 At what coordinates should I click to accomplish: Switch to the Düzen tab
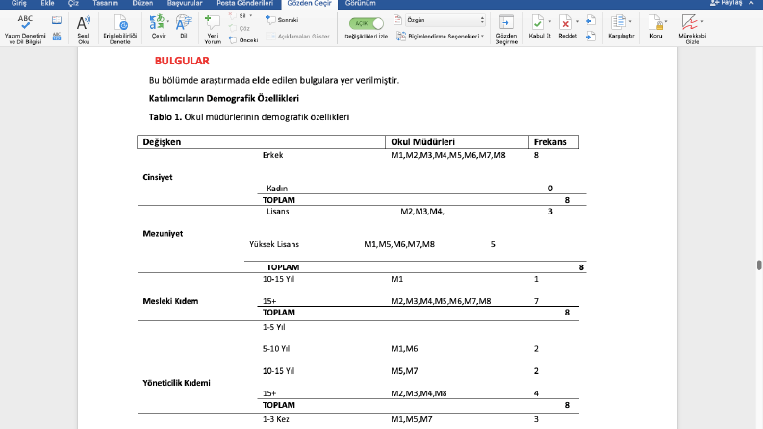tap(142, 3)
